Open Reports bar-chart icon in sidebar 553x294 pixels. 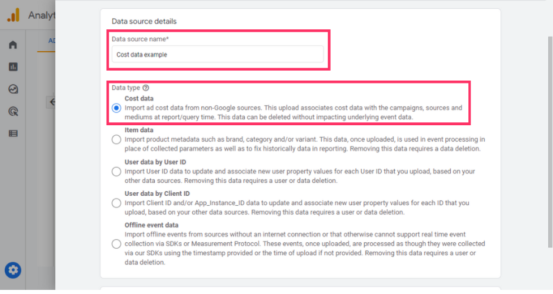point(13,67)
